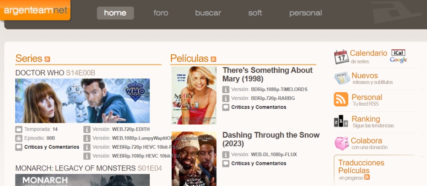The height and width of the screenshot is (186, 427).
Task: Open Nuevos releases y subtítulos link
Action: (x=372, y=78)
